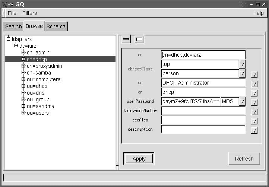Click the add-value arrow beside the cn field
The height and width of the screenshot is (187, 269).
click(x=254, y=93)
